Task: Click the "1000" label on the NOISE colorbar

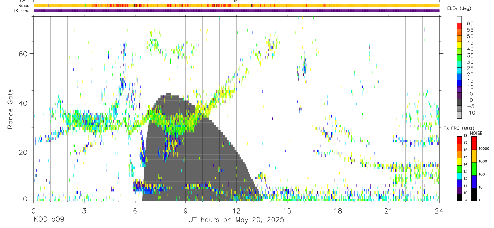Action: click(x=482, y=161)
